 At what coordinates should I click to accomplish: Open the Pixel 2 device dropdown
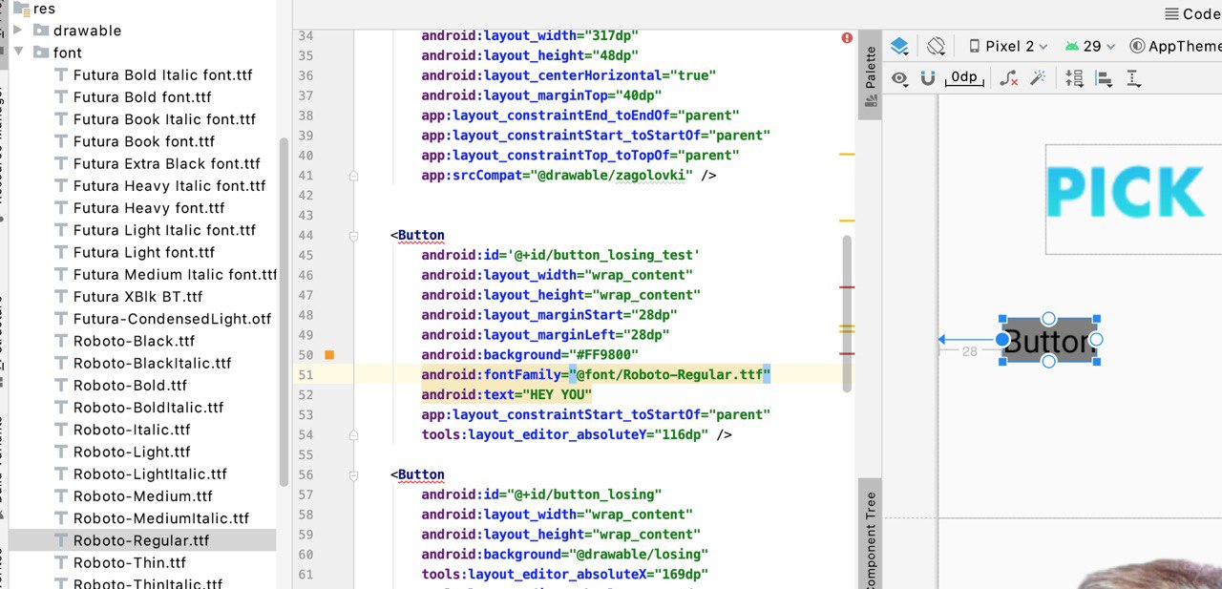click(x=1008, y=46)
